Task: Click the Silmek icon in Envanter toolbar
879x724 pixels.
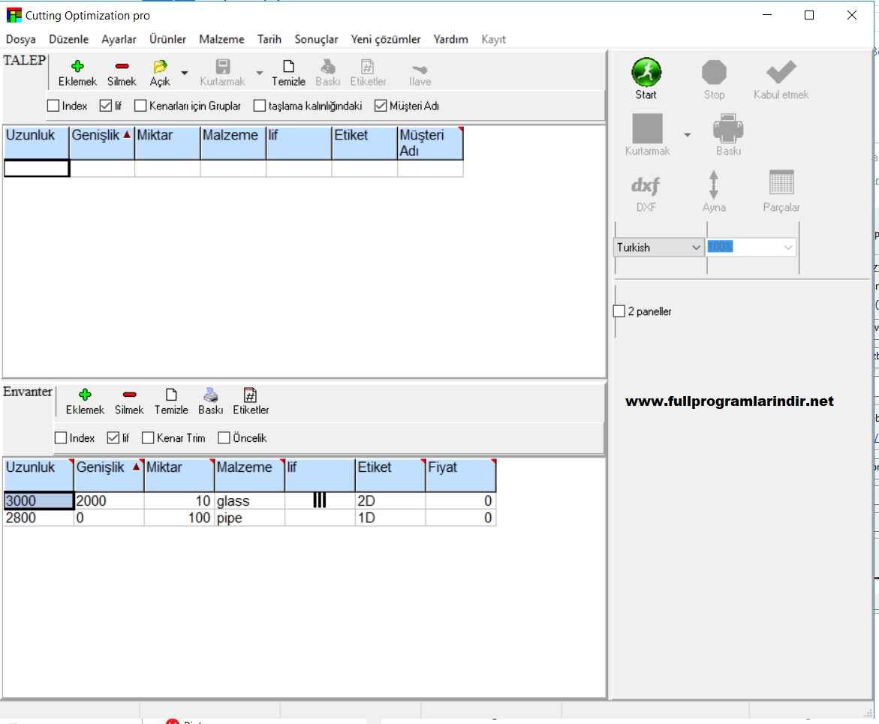Action: (129, 395)
